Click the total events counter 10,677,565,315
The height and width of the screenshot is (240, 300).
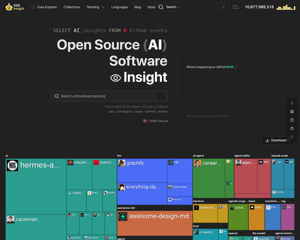[x=259, y=7]
